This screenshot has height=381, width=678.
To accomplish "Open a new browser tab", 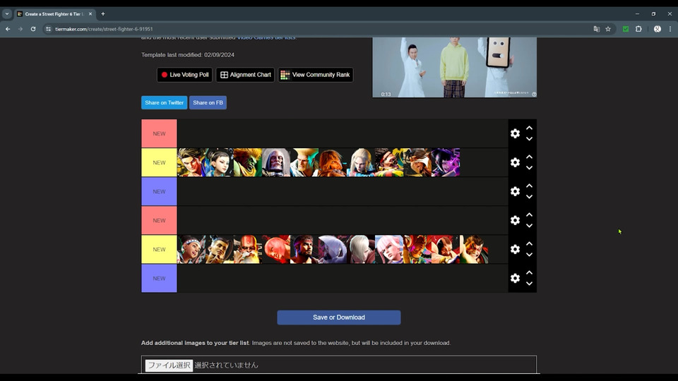I will (x=103, y=14).
